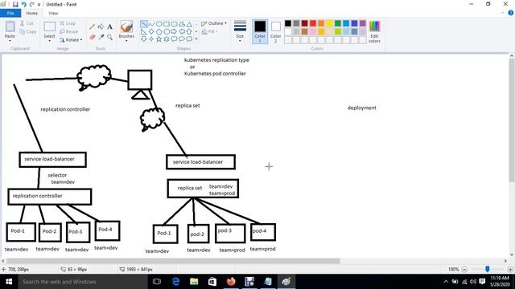Open the Windows Start menu
515x289 pixels.
pos(9,282)
